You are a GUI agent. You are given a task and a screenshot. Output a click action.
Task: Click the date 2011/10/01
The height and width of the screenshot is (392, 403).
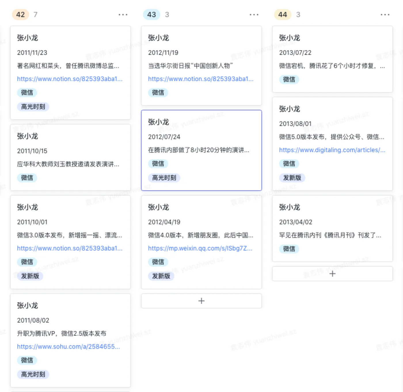[x=32, y=222]
